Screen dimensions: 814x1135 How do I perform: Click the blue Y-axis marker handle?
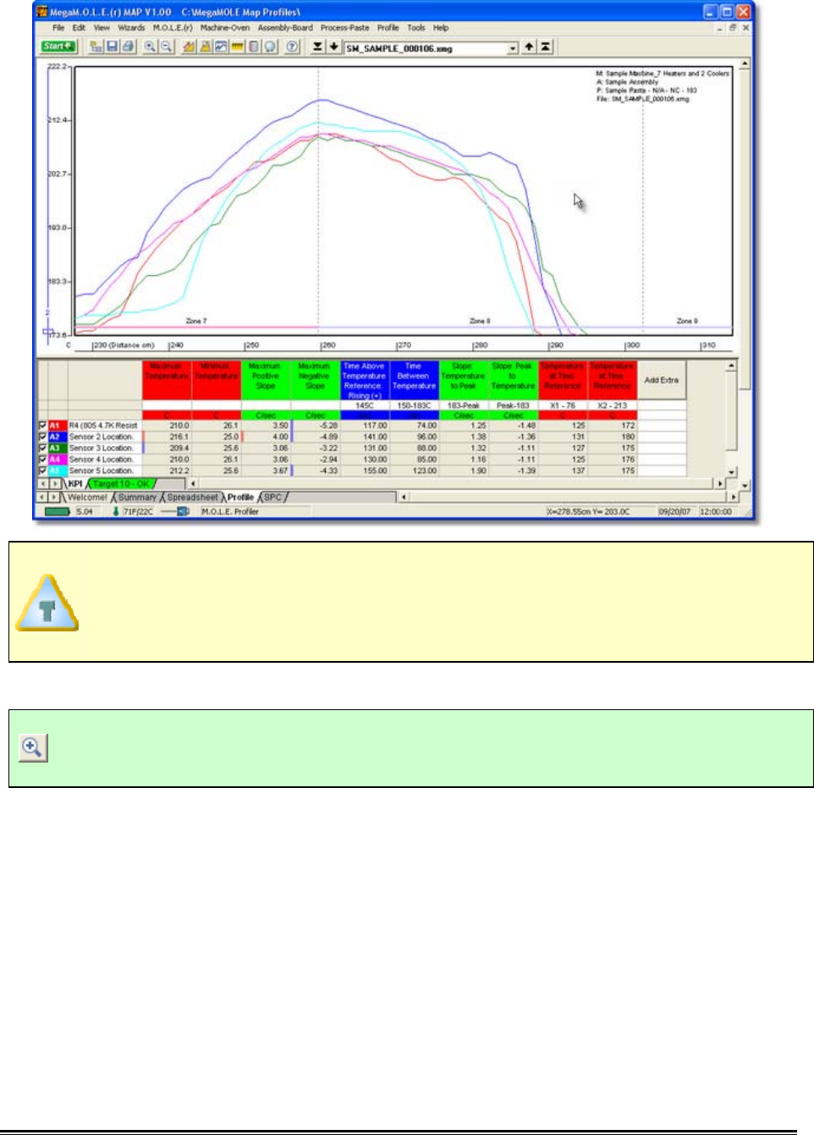coord(48,333)
